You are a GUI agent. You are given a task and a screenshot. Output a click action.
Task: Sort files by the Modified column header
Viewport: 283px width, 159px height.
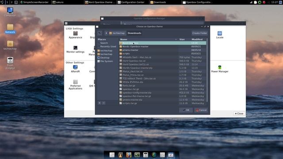198,39
